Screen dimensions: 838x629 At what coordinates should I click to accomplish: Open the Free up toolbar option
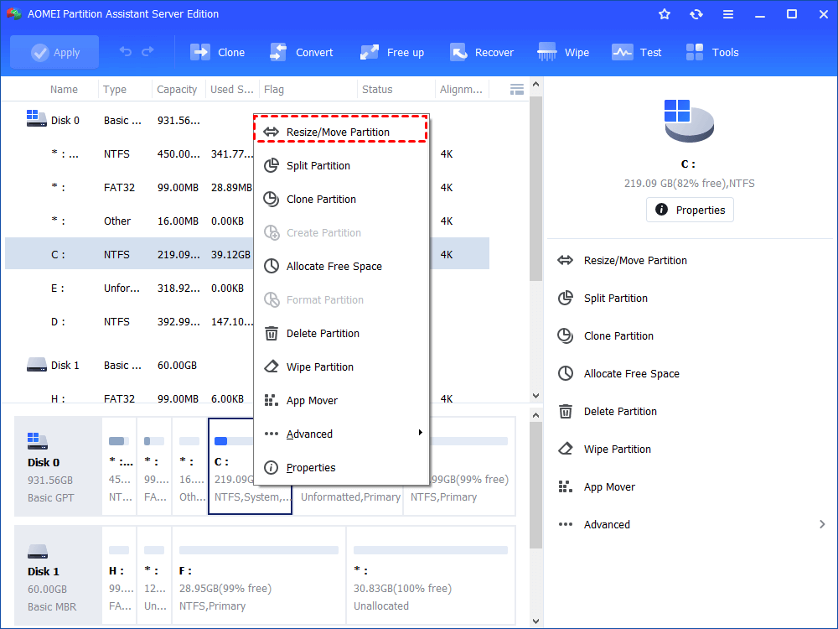pos(392,52)
